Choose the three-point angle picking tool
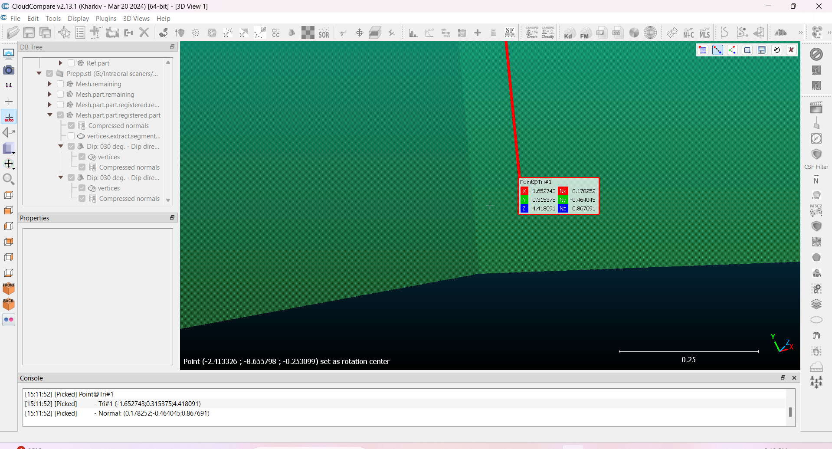The height and width of the screenshot is (449, 832). click(x=732, y=50)
